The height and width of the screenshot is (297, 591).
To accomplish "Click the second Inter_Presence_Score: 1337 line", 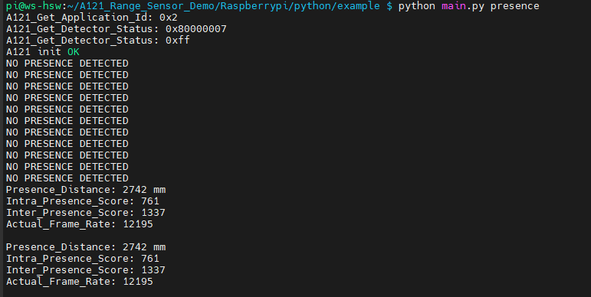I will tap(86, 270).
